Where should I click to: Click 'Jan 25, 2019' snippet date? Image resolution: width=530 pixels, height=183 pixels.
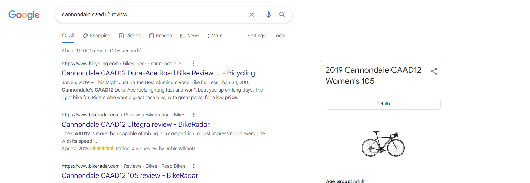point(76,83)
